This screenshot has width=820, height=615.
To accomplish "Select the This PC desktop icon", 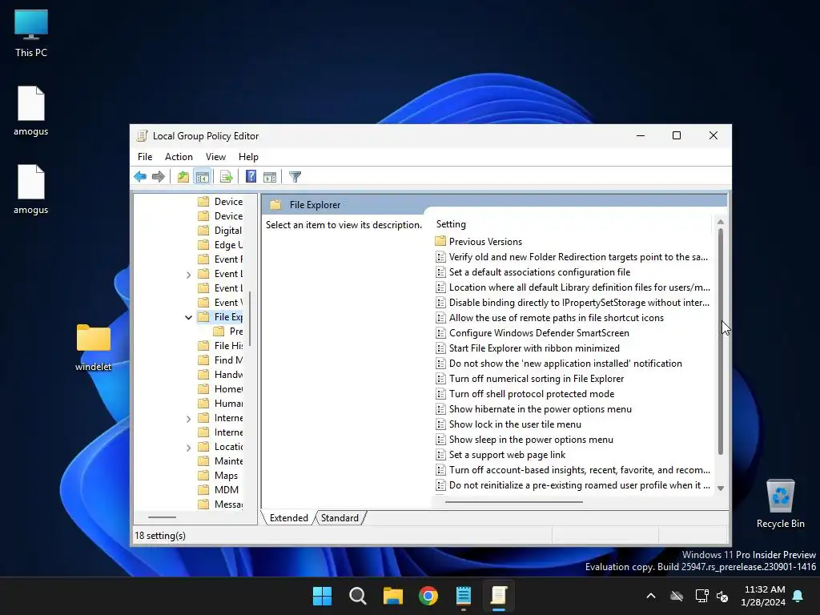I will pyautogui.click(x=31, y=33).
